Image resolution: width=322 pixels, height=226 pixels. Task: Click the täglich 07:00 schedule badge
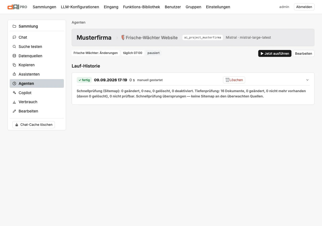(x=133, y=53)
